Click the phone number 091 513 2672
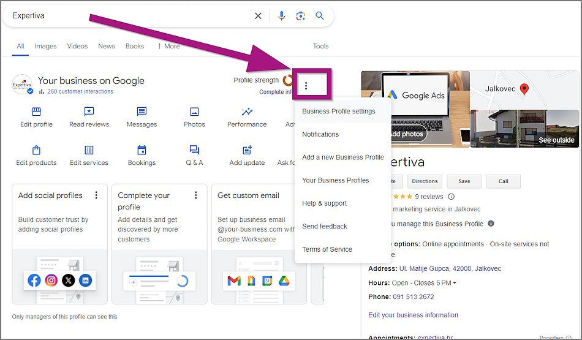The height and width of the screenshot is (340, 582). click(413, 297)
